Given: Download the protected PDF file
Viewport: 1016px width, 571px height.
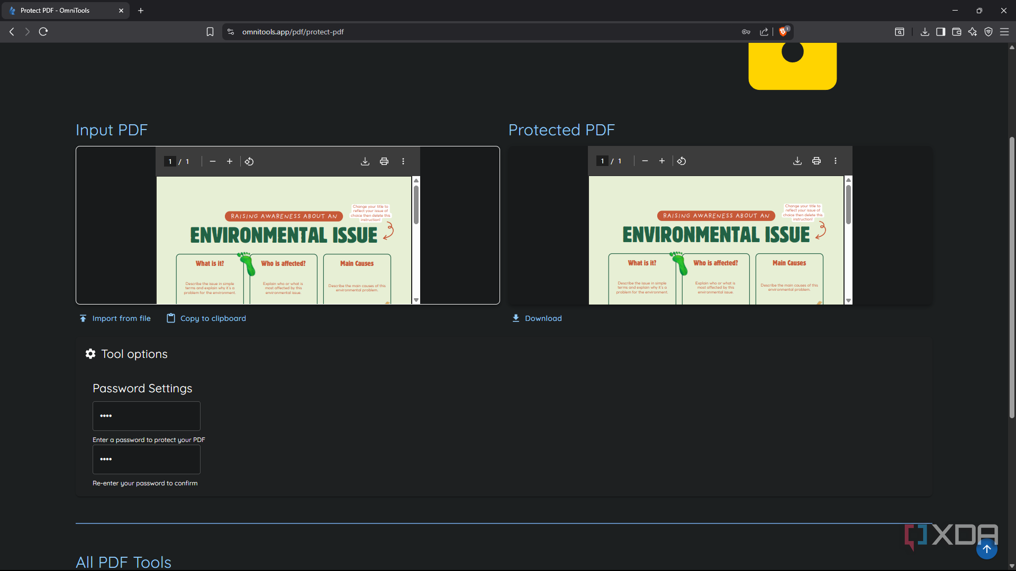Looking at the screenshot, I should [x=537, y=318].
